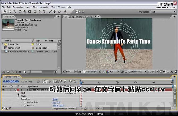Screen dimensions: 178x116
Task: Open the Custom View 1 dropdown
Action: [x=137, y=72]
